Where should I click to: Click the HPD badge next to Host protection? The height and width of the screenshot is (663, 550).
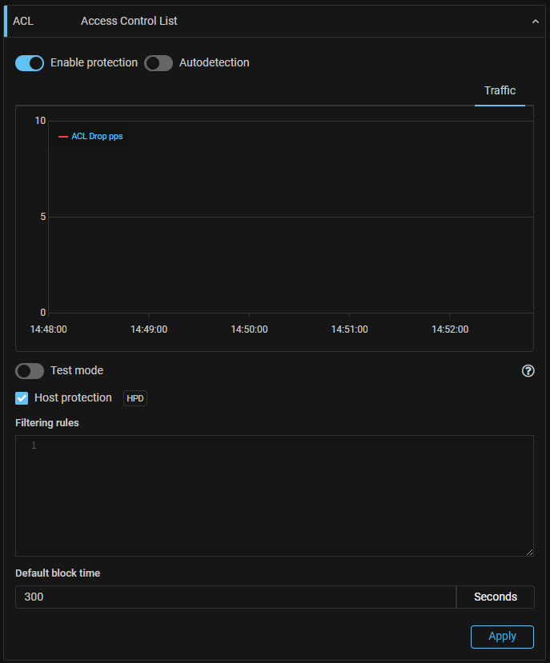point(135,398)
